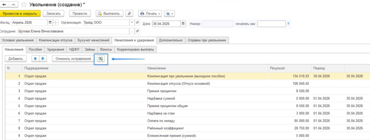Click the печатать как input field

[x=271, y=24]
